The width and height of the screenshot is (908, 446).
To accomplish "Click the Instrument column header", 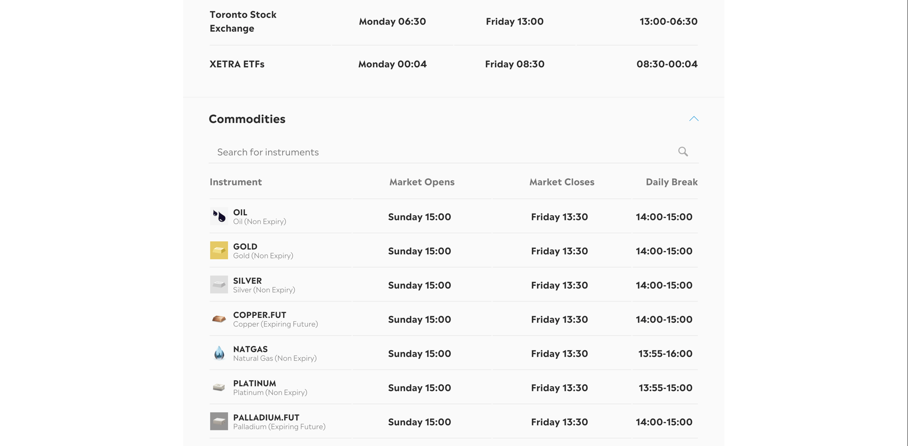I will 236,182.
